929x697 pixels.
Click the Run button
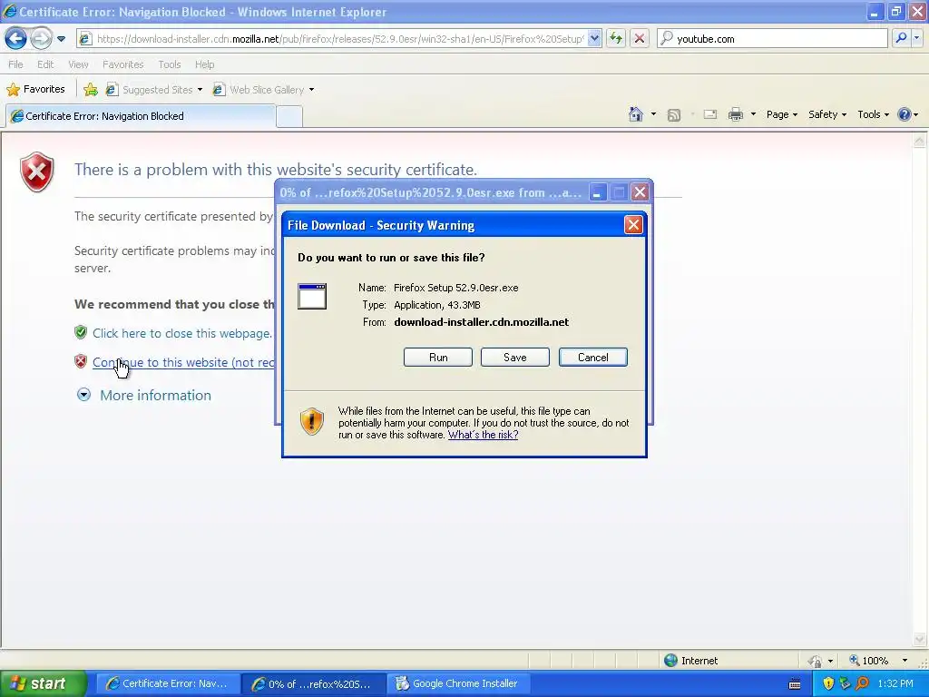(438, 358)
